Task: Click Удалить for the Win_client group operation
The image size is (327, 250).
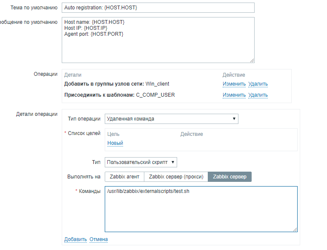Action: (258, 84)
